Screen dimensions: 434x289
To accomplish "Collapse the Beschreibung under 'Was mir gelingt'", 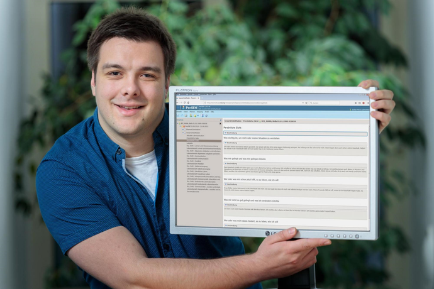I will [231, 163].
